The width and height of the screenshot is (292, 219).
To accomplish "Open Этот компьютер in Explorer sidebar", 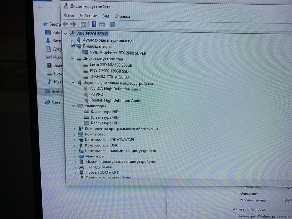I will [x=54, y=92].
